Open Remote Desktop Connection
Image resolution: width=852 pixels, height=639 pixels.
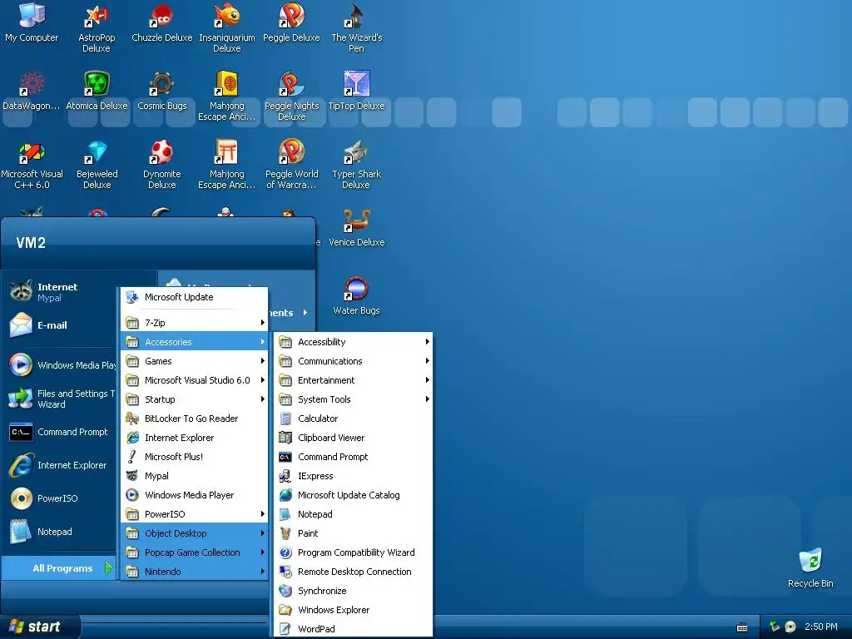(x=354, y=572)
